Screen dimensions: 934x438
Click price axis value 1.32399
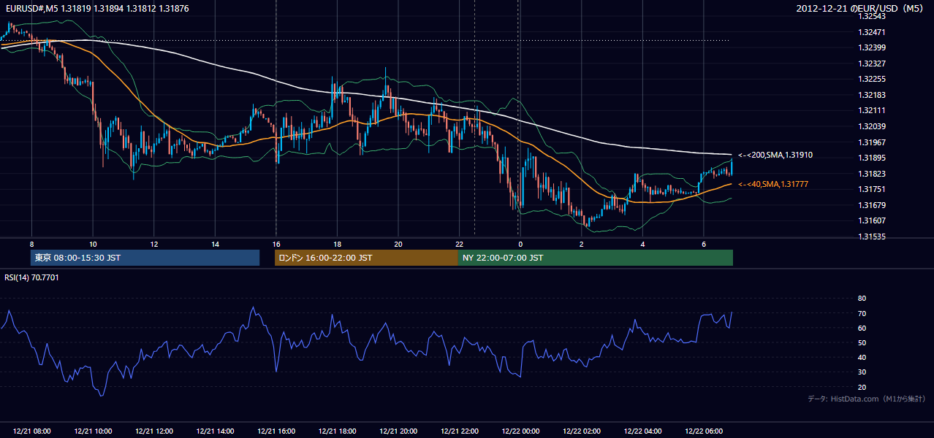872,47
